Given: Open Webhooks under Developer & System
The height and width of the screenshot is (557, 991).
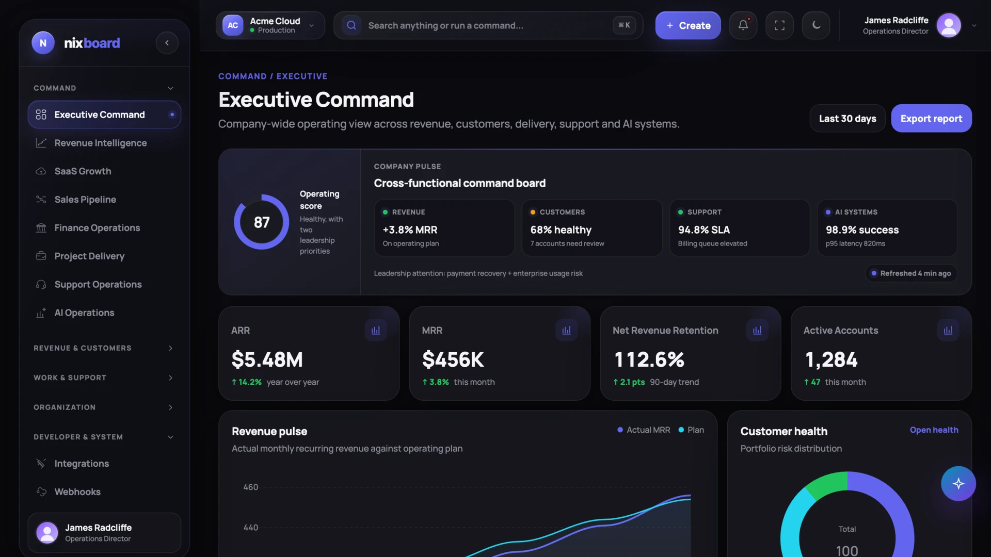Looking at the screenshot, I should click(x=104, y=492).
